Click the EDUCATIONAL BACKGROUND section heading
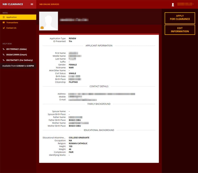Viewport: 198px width, 173px height. point(99,130)
